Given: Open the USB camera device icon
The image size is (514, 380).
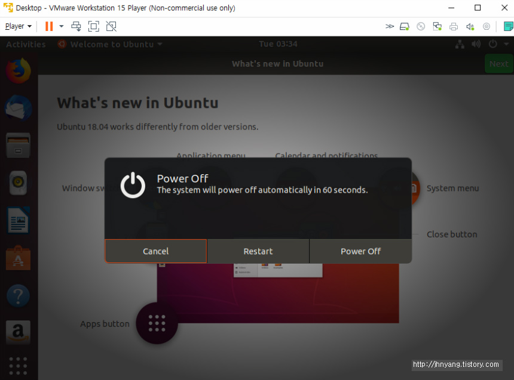Looking at the screenshot, I should 487,26.
